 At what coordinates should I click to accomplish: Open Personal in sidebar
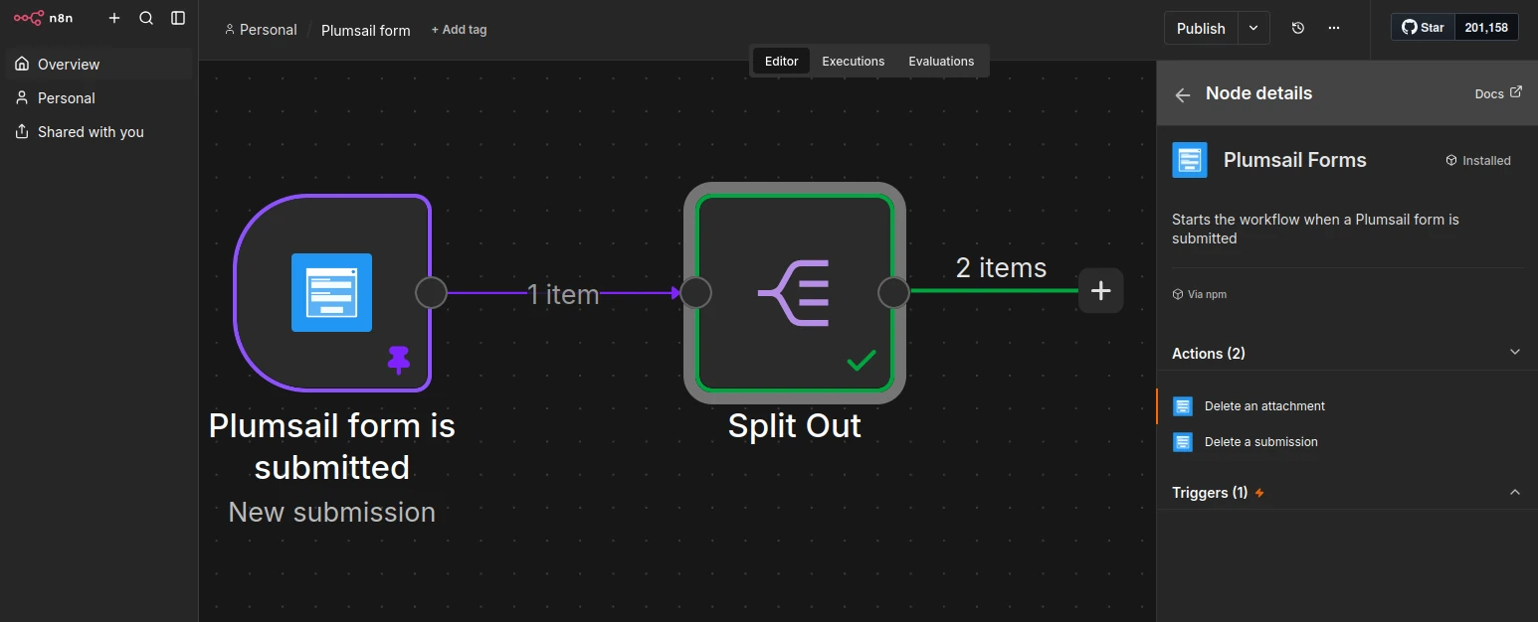coord(98,97)
